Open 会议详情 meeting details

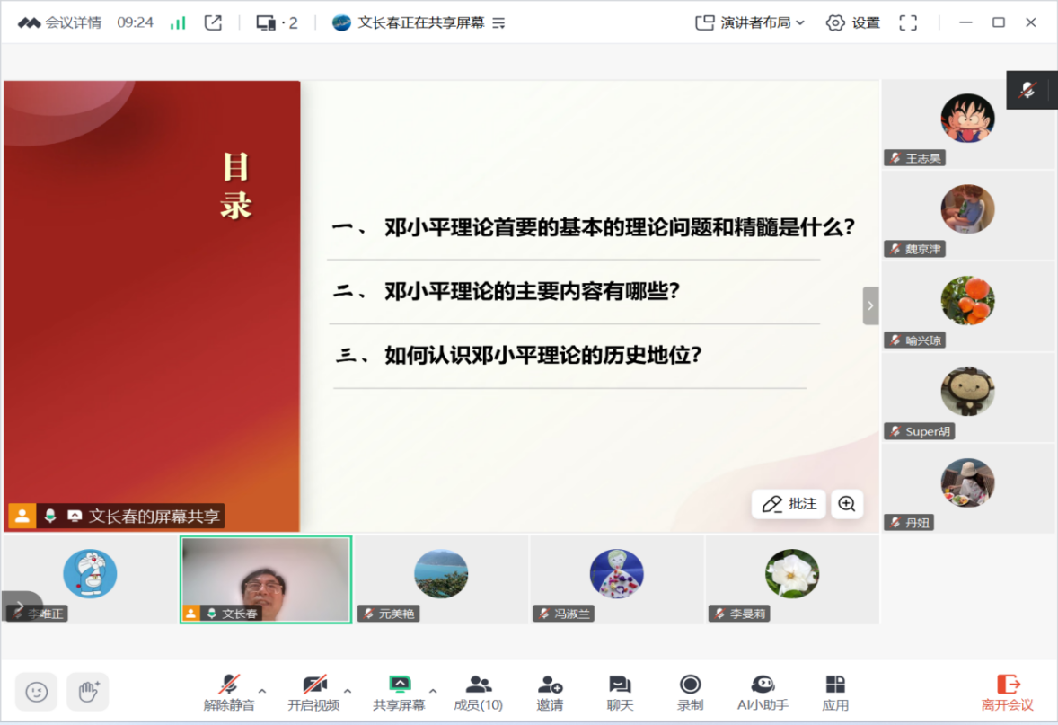[x=59, y=22]
